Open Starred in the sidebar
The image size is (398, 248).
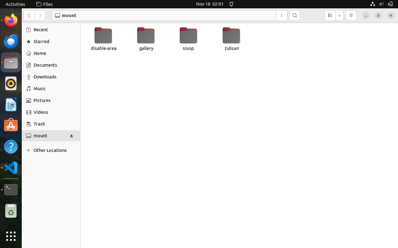click(51, 42)
